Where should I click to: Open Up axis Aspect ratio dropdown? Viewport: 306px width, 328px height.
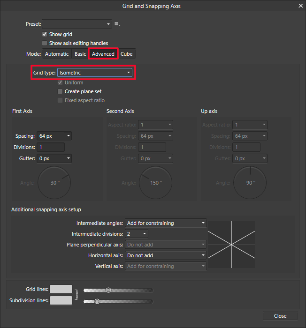250,125
